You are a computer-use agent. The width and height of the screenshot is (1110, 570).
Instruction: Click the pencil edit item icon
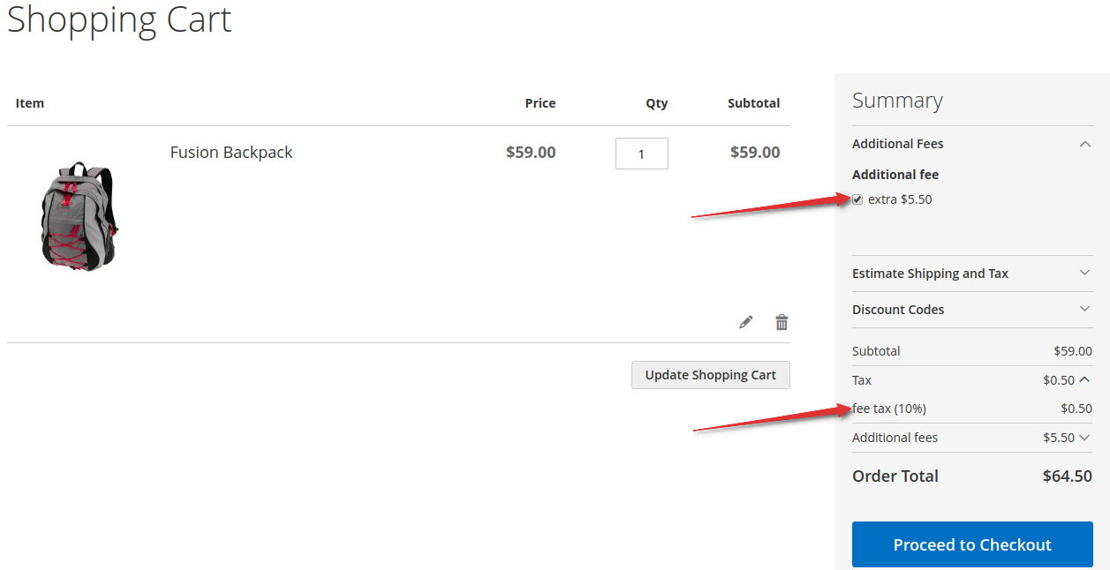coord(746,322)
